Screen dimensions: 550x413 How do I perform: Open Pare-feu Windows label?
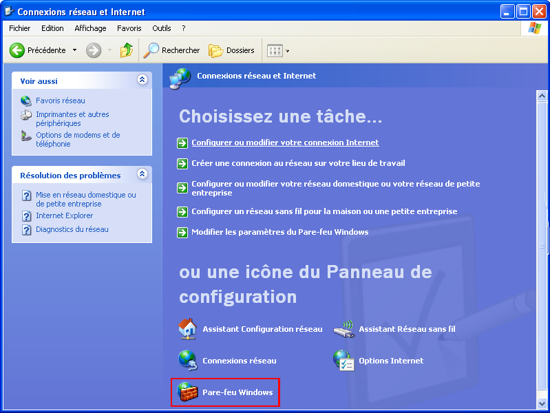(237, 392)
